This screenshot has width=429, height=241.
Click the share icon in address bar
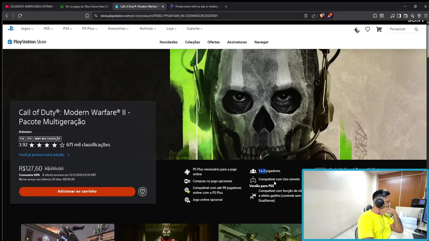point(313,16)
